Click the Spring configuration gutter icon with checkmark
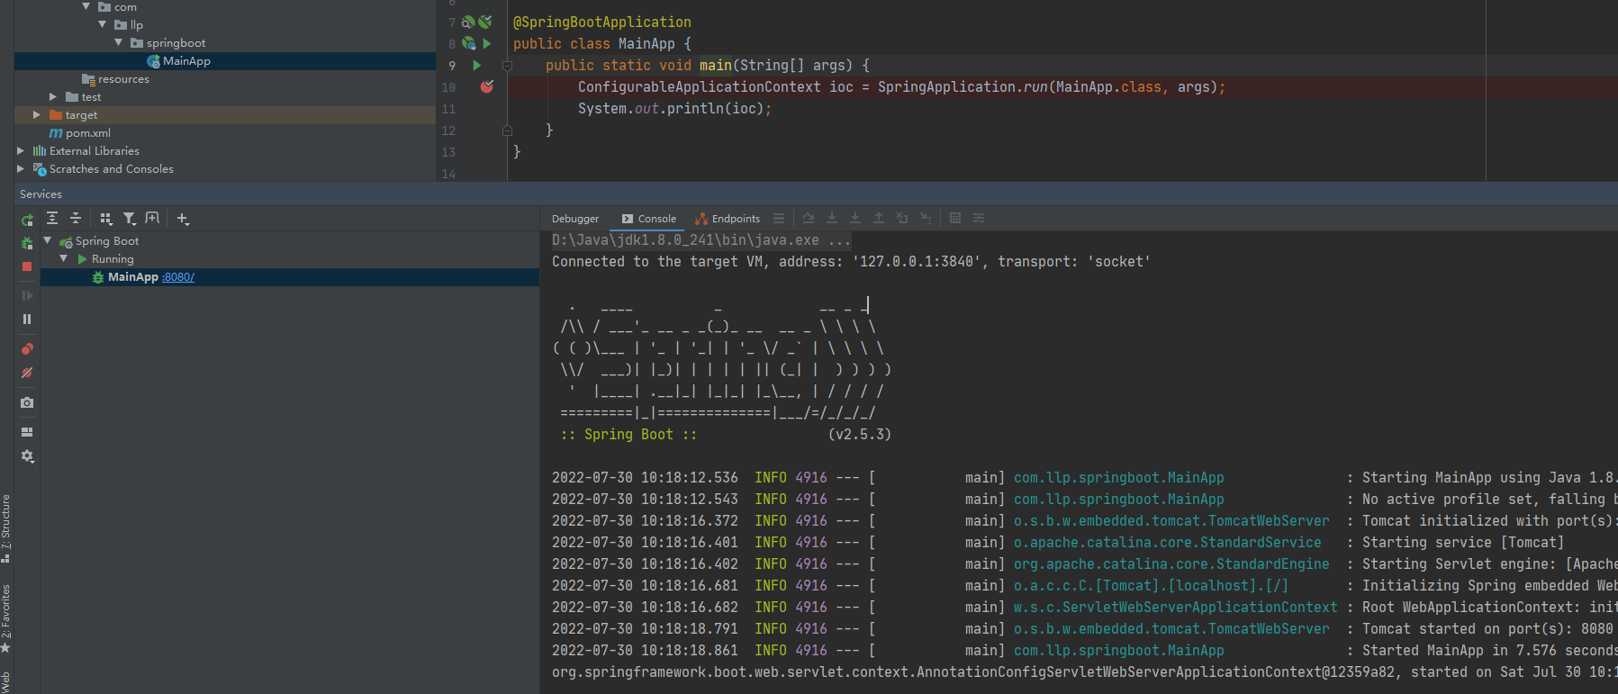This screenshot has height=694, width=1618. point(485,22)
